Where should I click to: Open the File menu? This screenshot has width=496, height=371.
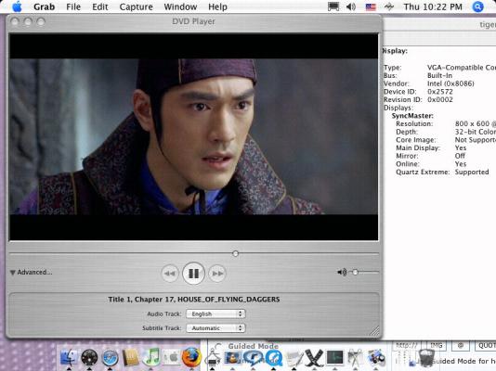tap(73, 6)
